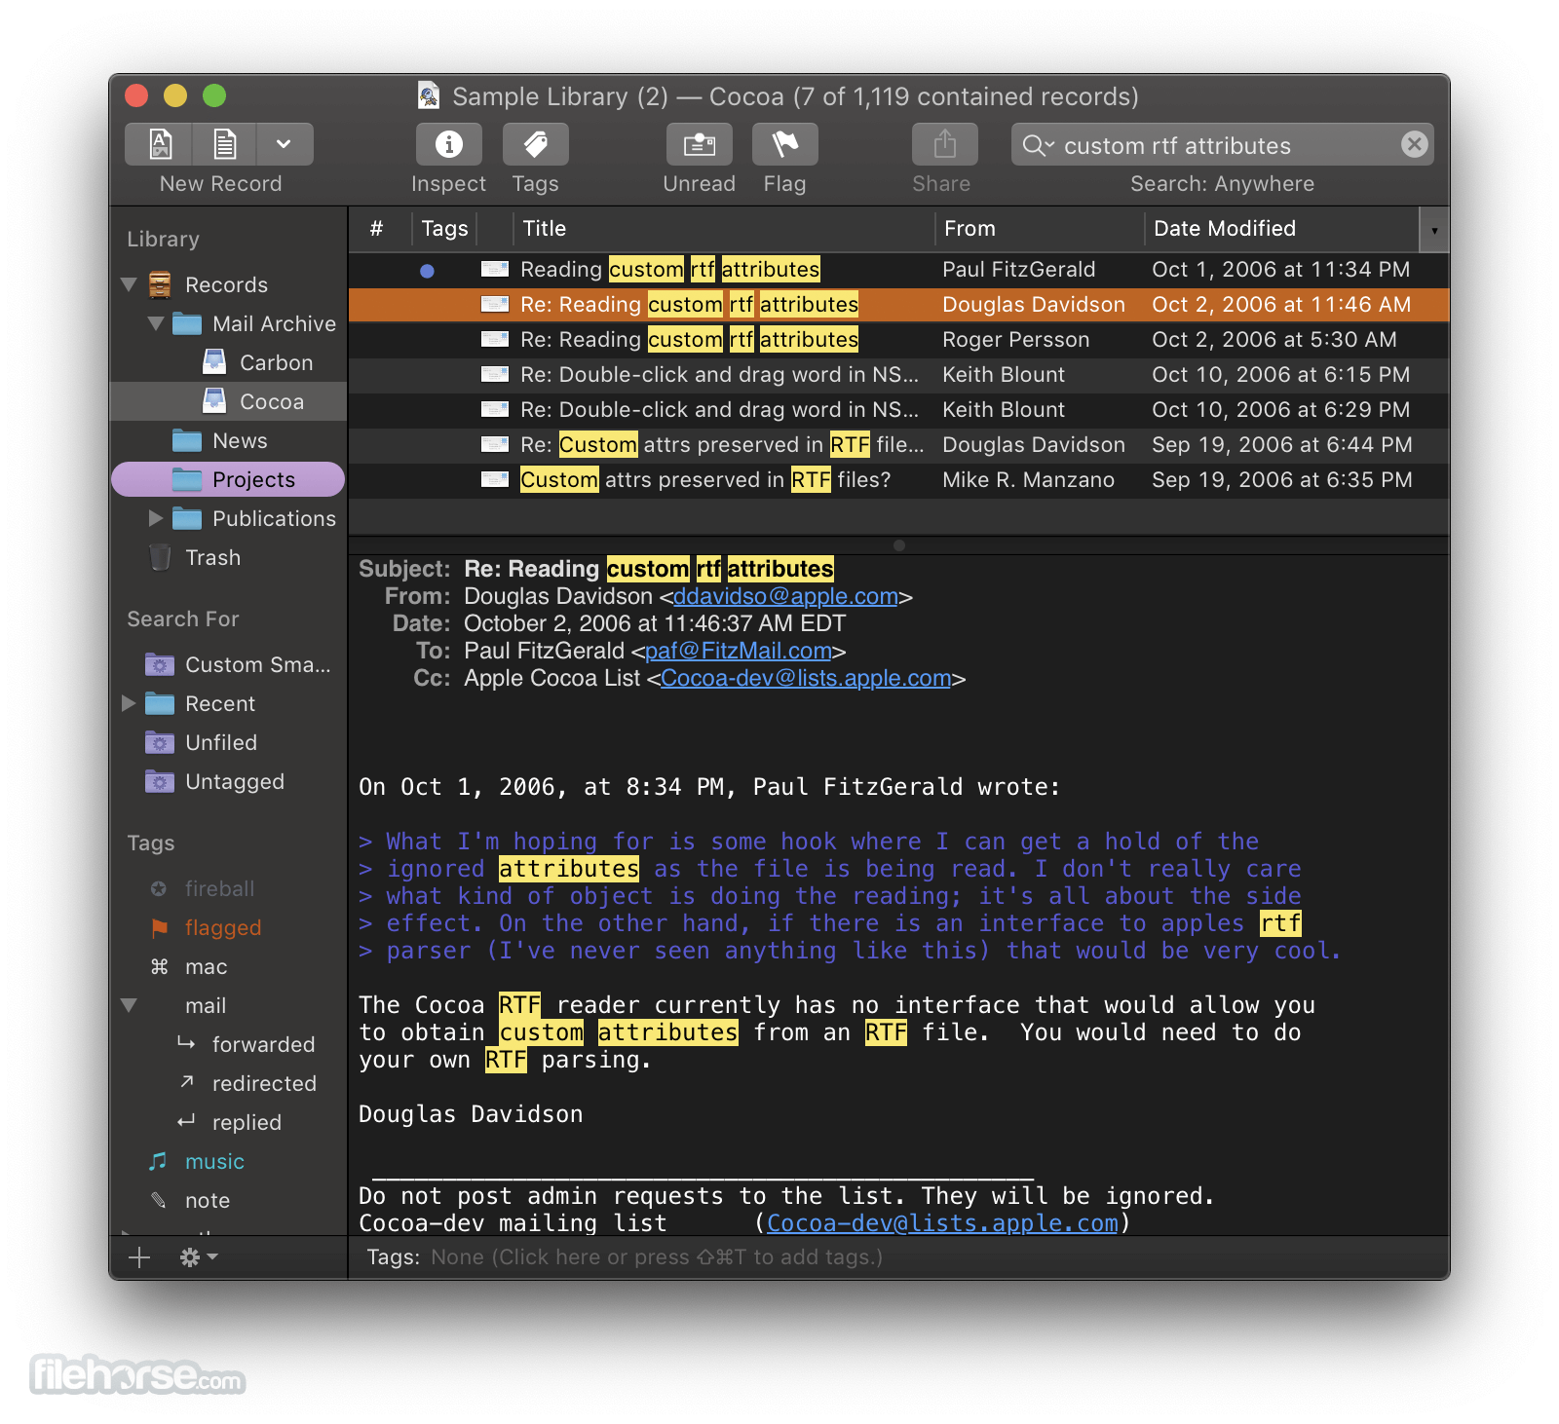Select the message from Mike R. Manzano
This screenshot has width=1559, height=1424.
point(898,480)
